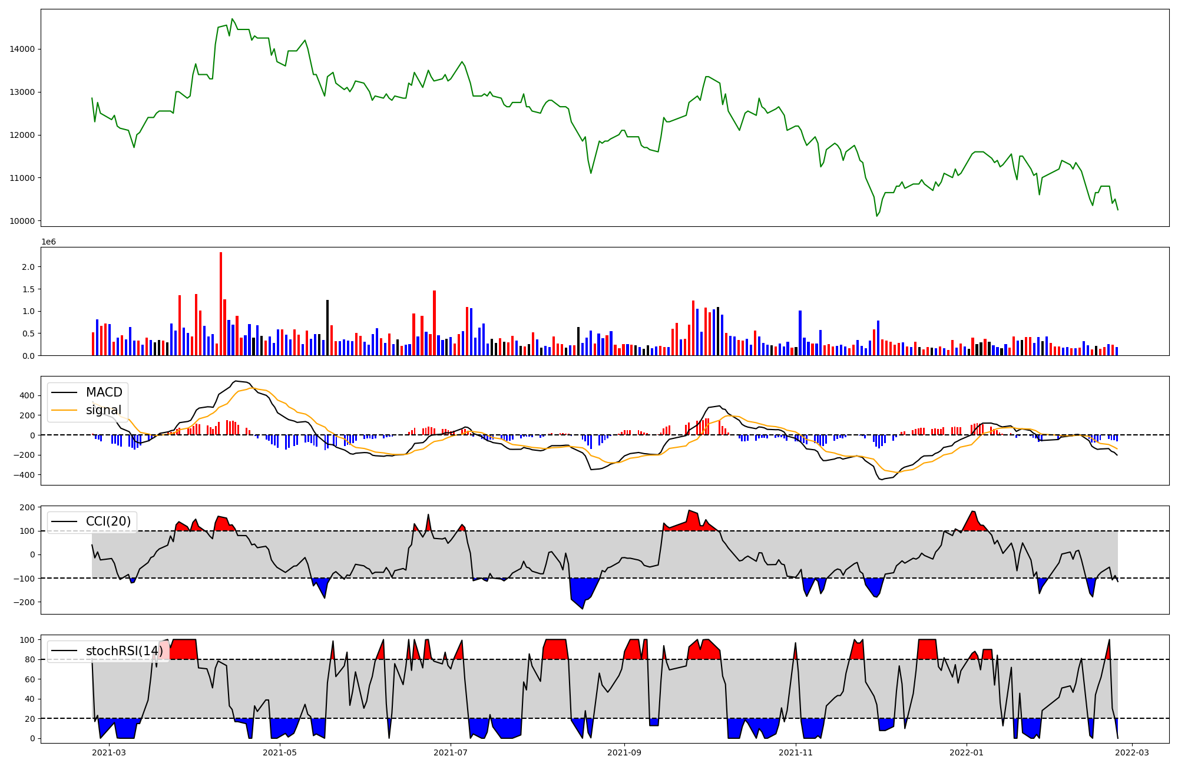
Task: Click the signal legend text
Action: pyautogui.click(x=104, y=410)
